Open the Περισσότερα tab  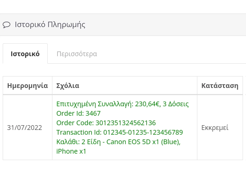77,54
